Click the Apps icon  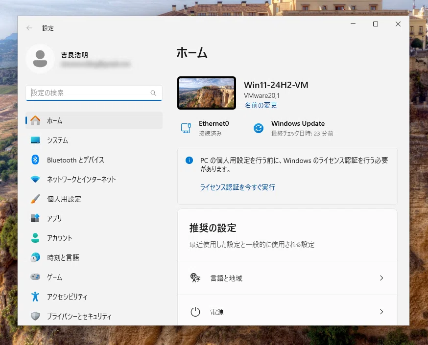click(x=35, y=218)
